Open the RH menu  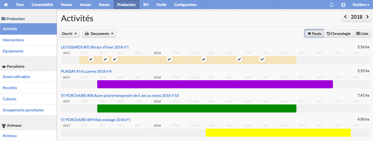point(146,4)
